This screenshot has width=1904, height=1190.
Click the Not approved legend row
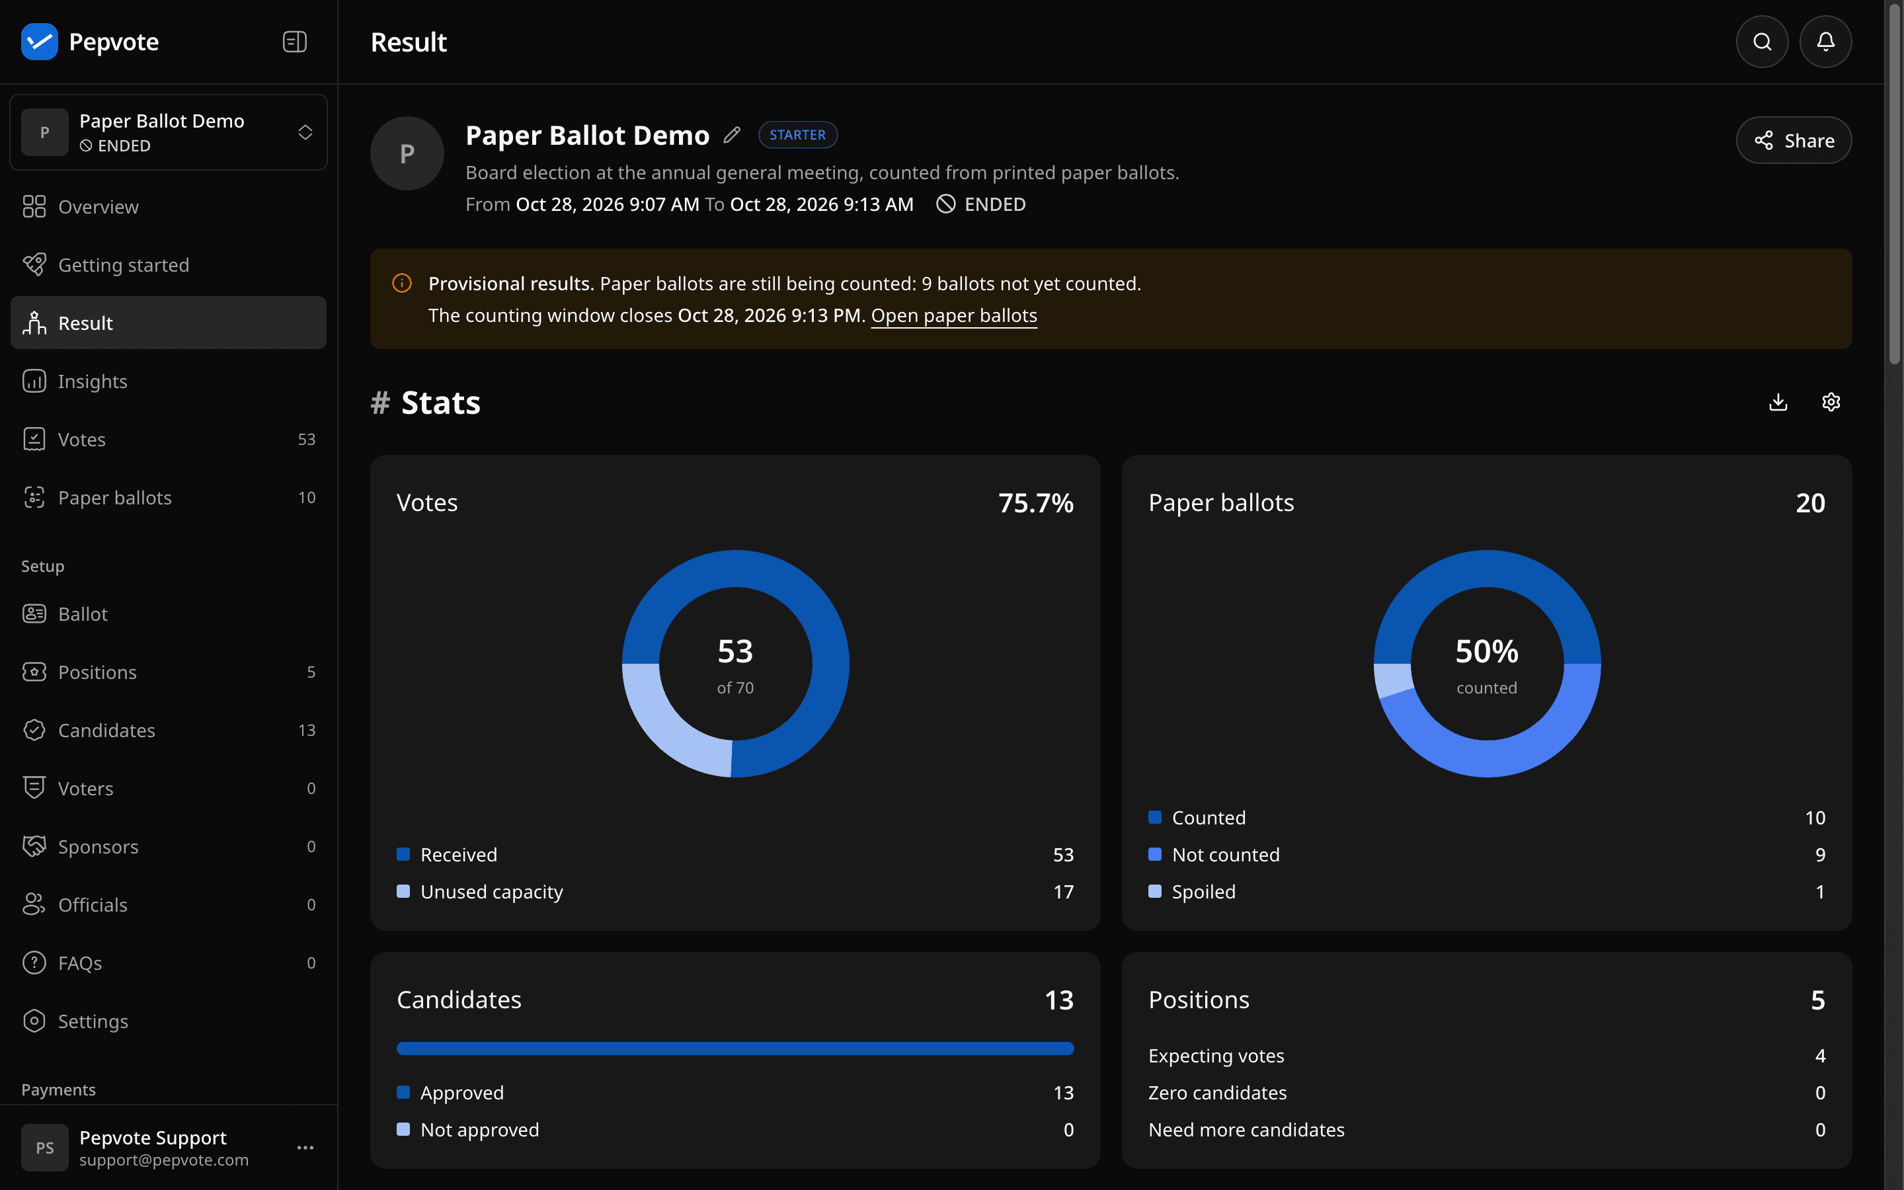click(735, 1130)
